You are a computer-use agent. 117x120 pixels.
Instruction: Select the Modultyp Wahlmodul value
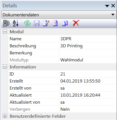coord(88,60)
